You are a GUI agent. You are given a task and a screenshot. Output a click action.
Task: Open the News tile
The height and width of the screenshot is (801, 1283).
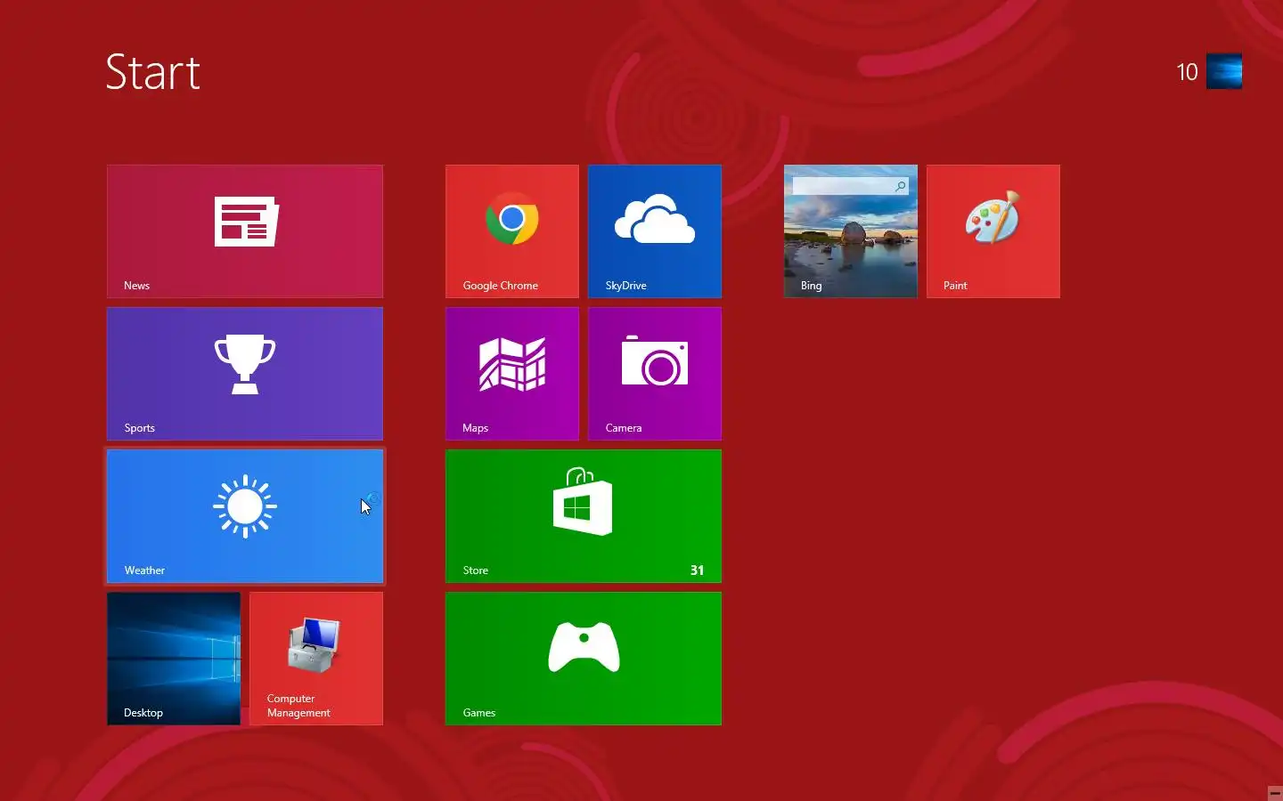pos(245,231)
